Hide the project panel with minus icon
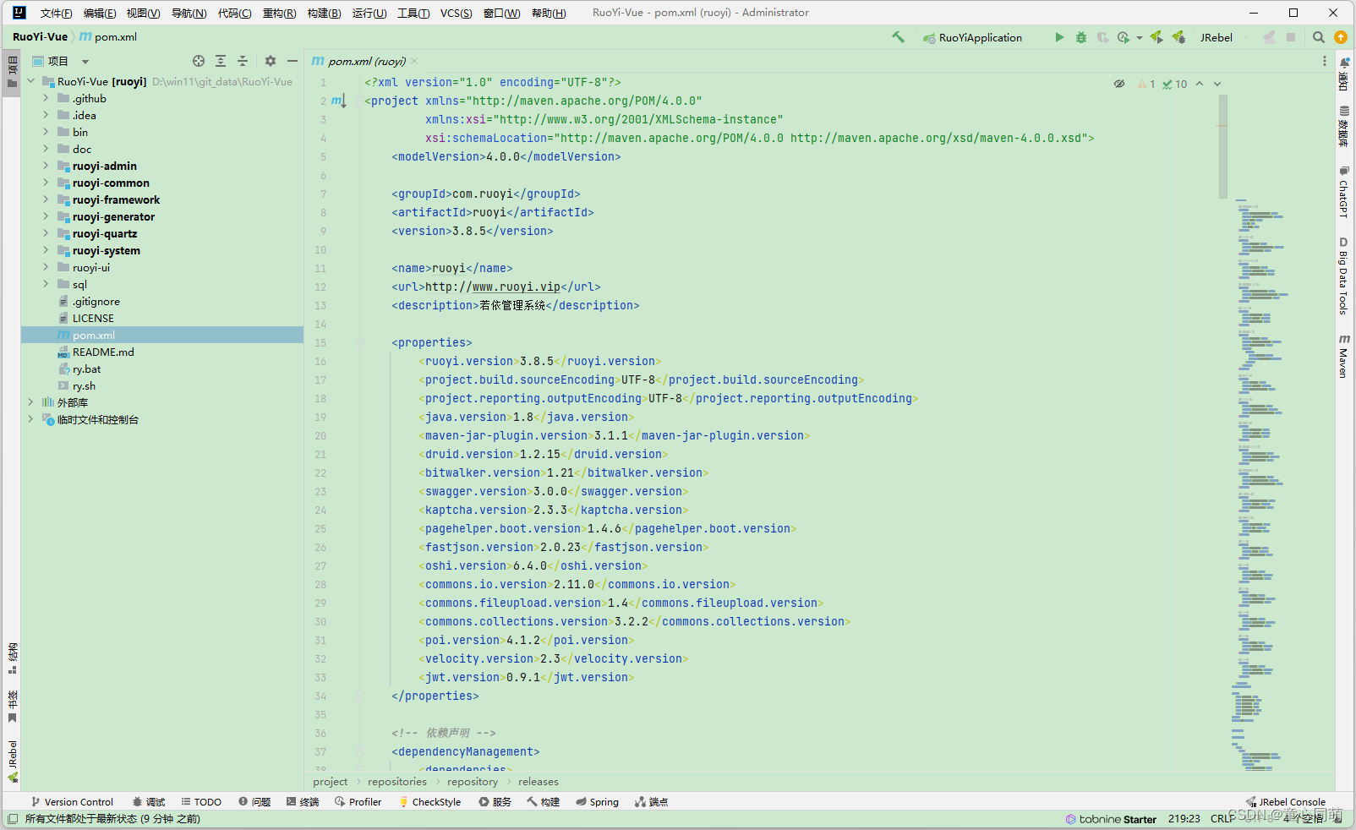Image resolution: width=1356 pixels, height=830 pixels. coord(293,61)
